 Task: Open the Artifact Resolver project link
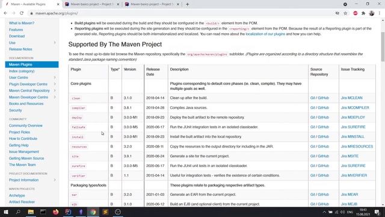22,202
